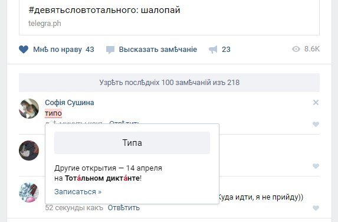
Task: Like the third comment with heart icon
Action: (x=316, y=208)
